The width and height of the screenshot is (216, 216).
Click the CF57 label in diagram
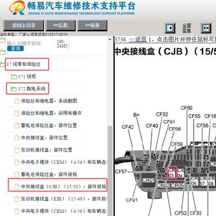click(x=121, y=171)
